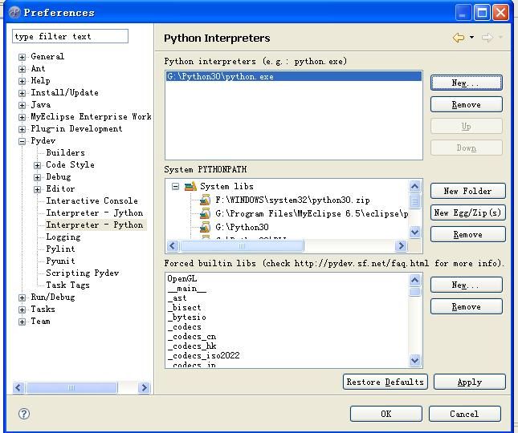Expand the Plug-in Development node
The height and width of the screenshot is (433, 518).
[22, 129]
